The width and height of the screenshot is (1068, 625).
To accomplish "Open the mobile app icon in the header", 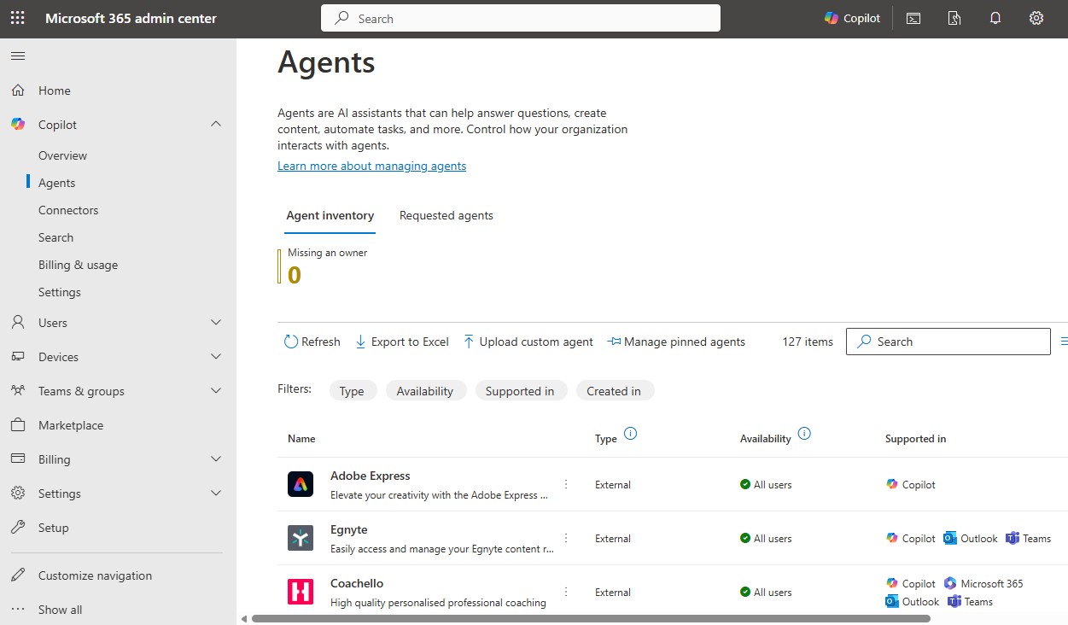I will (x=954, y=17).
